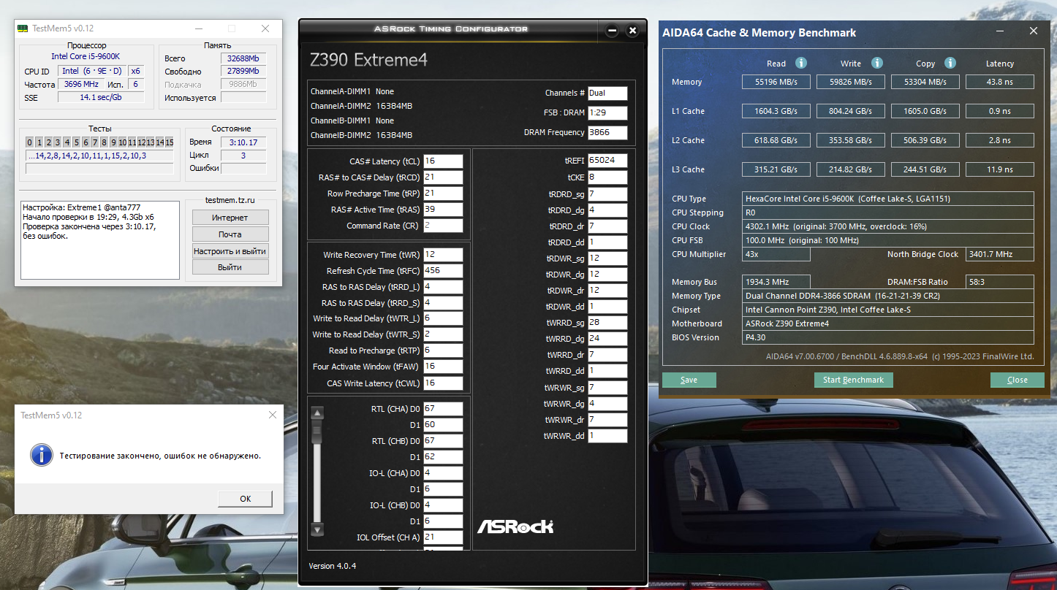Click the tRRD_S value field

click(443, 303)
